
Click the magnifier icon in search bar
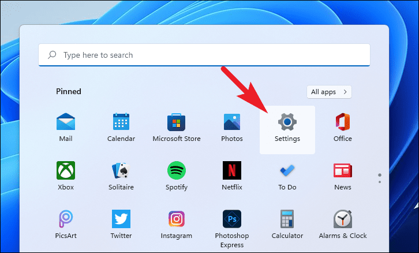pyautogui.click(x=52, y=55)
